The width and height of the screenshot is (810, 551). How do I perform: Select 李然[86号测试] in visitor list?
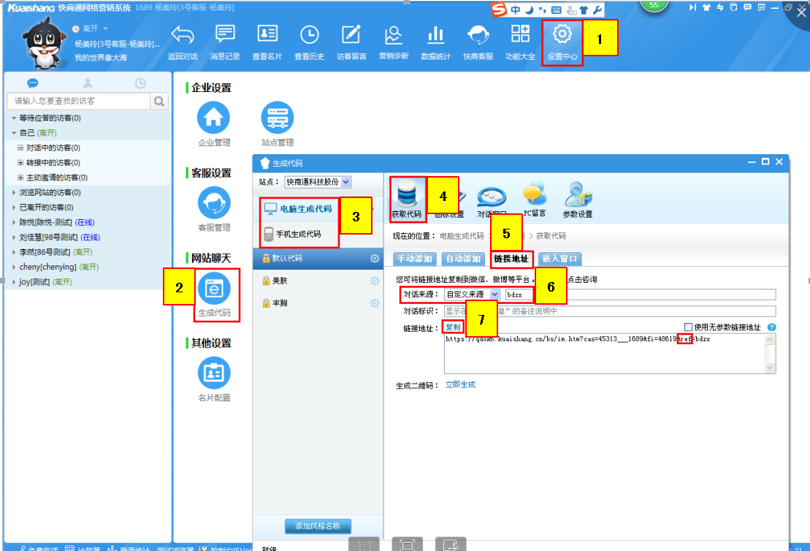56,252
